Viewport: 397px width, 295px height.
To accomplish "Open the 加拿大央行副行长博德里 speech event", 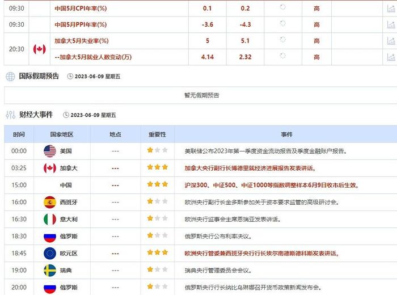I will [x=250, y=168].
